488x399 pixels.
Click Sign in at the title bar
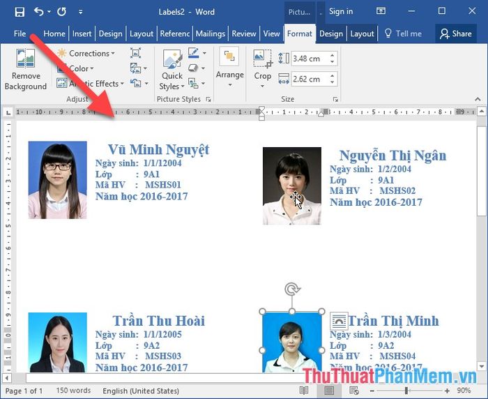point(340,12)
